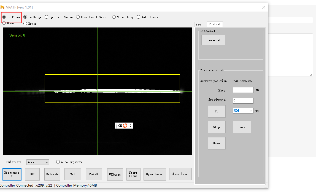Click the Disconnect button
Screen dimensions: 316x194
12,174
